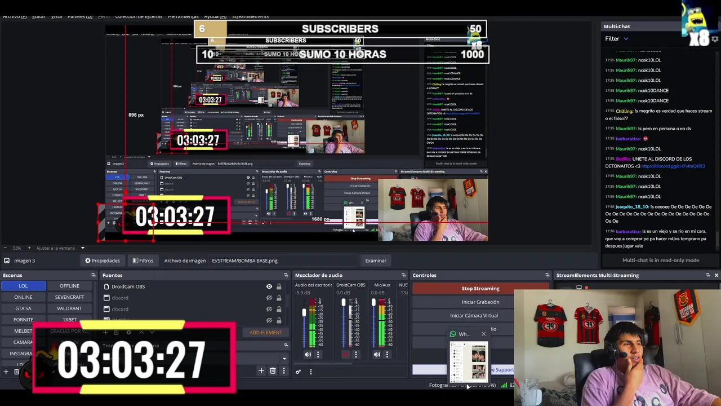Click the ADD ELEMENT button
Image resolution: width=721 pixels, height=406 pixels.
(266, 333)
